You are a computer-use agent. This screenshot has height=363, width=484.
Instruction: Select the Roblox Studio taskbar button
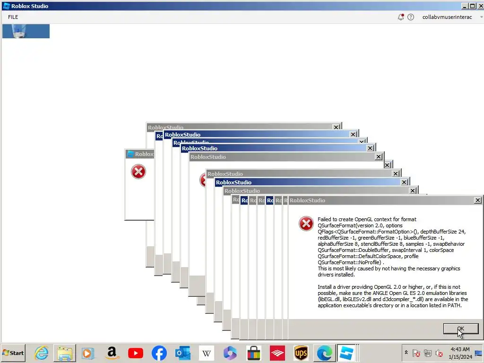346,353
